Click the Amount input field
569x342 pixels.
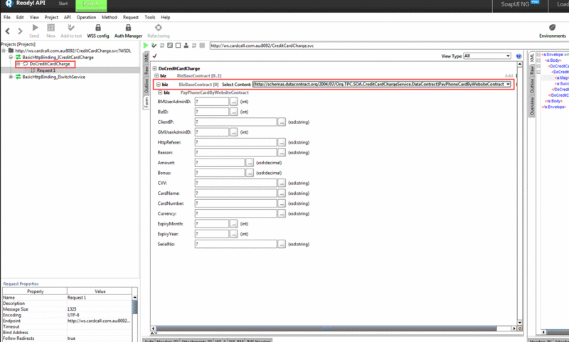[x=219, y=163]
